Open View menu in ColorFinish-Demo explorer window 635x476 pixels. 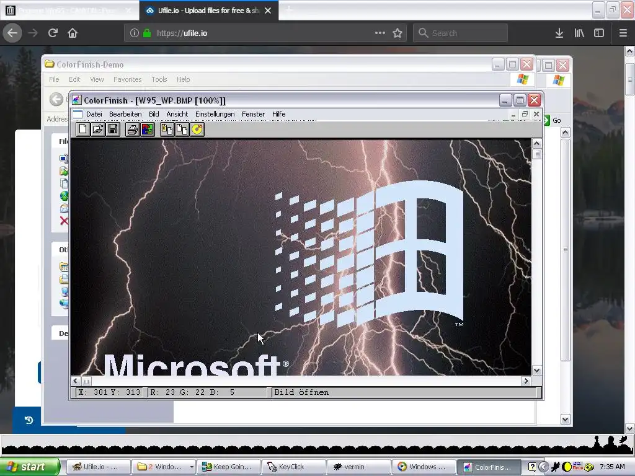coord(97,79)
